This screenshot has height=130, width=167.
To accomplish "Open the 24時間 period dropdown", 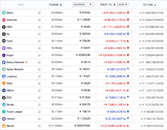I will (x=122, y=5).
